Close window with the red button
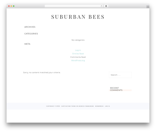 pyautogui.click(x=9, y=6)
